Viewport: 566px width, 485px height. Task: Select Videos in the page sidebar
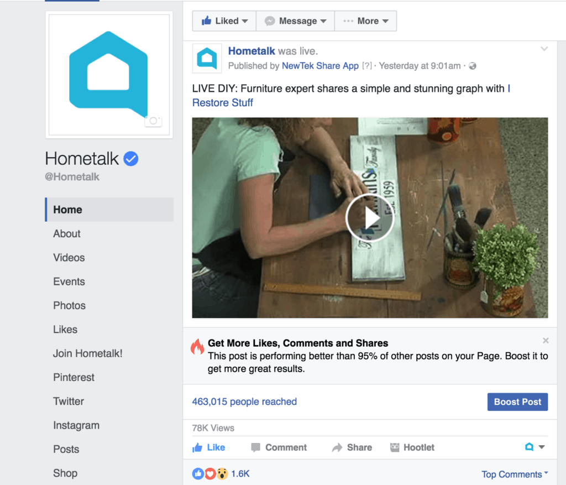pyautogui.click(x=69, y=258)
